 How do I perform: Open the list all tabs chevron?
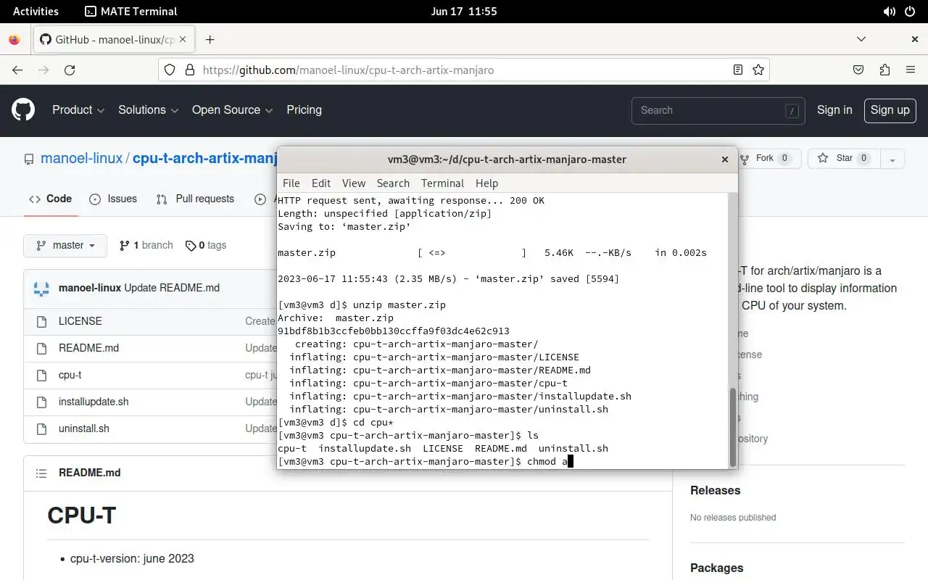861,40
